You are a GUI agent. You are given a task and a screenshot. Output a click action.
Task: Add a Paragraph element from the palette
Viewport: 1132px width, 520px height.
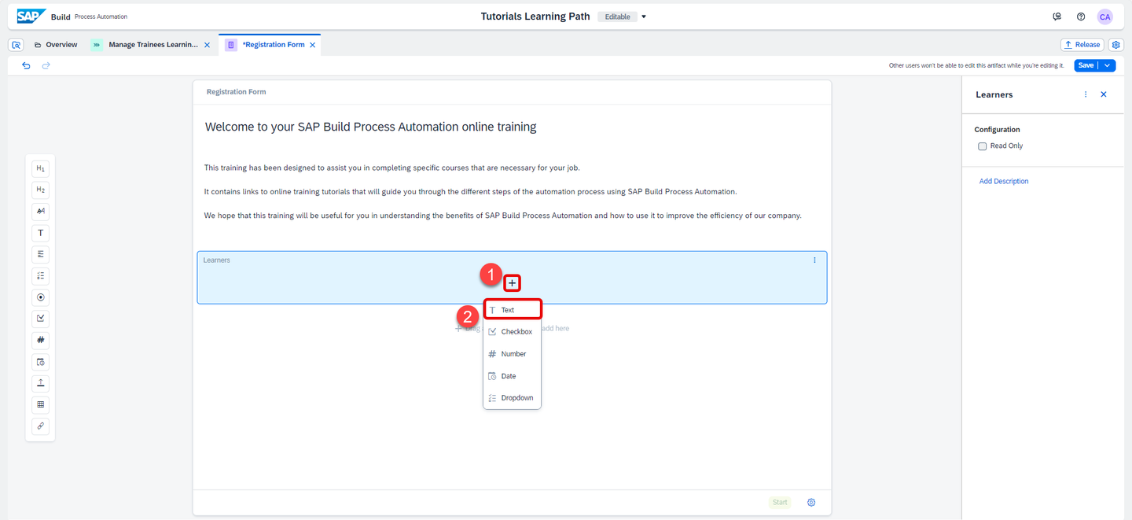click(40, 211)
